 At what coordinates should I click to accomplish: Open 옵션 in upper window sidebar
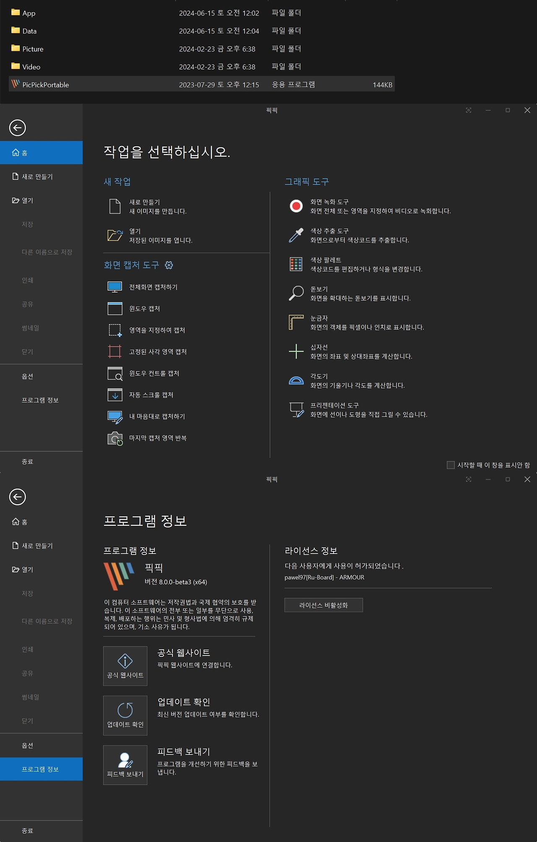(x=41, y=376)
